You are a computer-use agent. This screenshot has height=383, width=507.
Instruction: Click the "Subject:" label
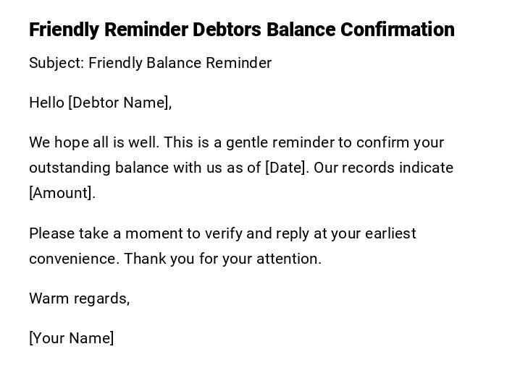[x=56, y=63]
